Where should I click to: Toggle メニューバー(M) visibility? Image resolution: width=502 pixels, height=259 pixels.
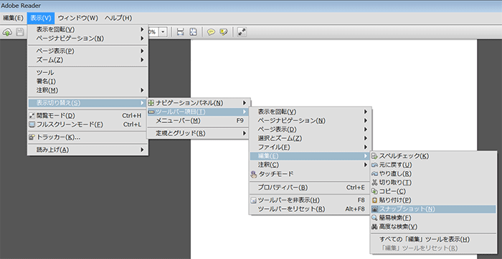click(x=198, y=121)
